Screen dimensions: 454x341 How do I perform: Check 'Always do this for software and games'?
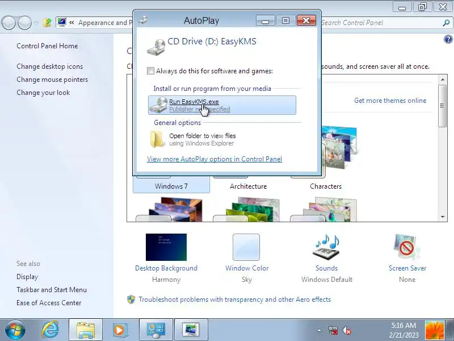[x=150, y=70]
